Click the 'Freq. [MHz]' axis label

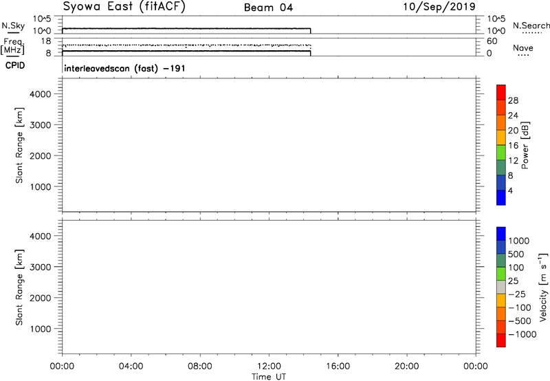(13, 47)
